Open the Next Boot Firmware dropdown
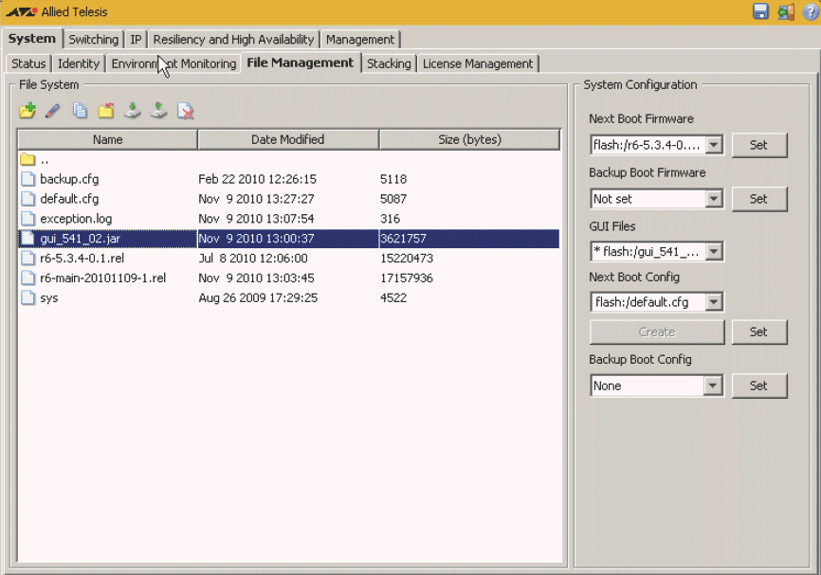The image size is (821, 575). coord(714,145)
